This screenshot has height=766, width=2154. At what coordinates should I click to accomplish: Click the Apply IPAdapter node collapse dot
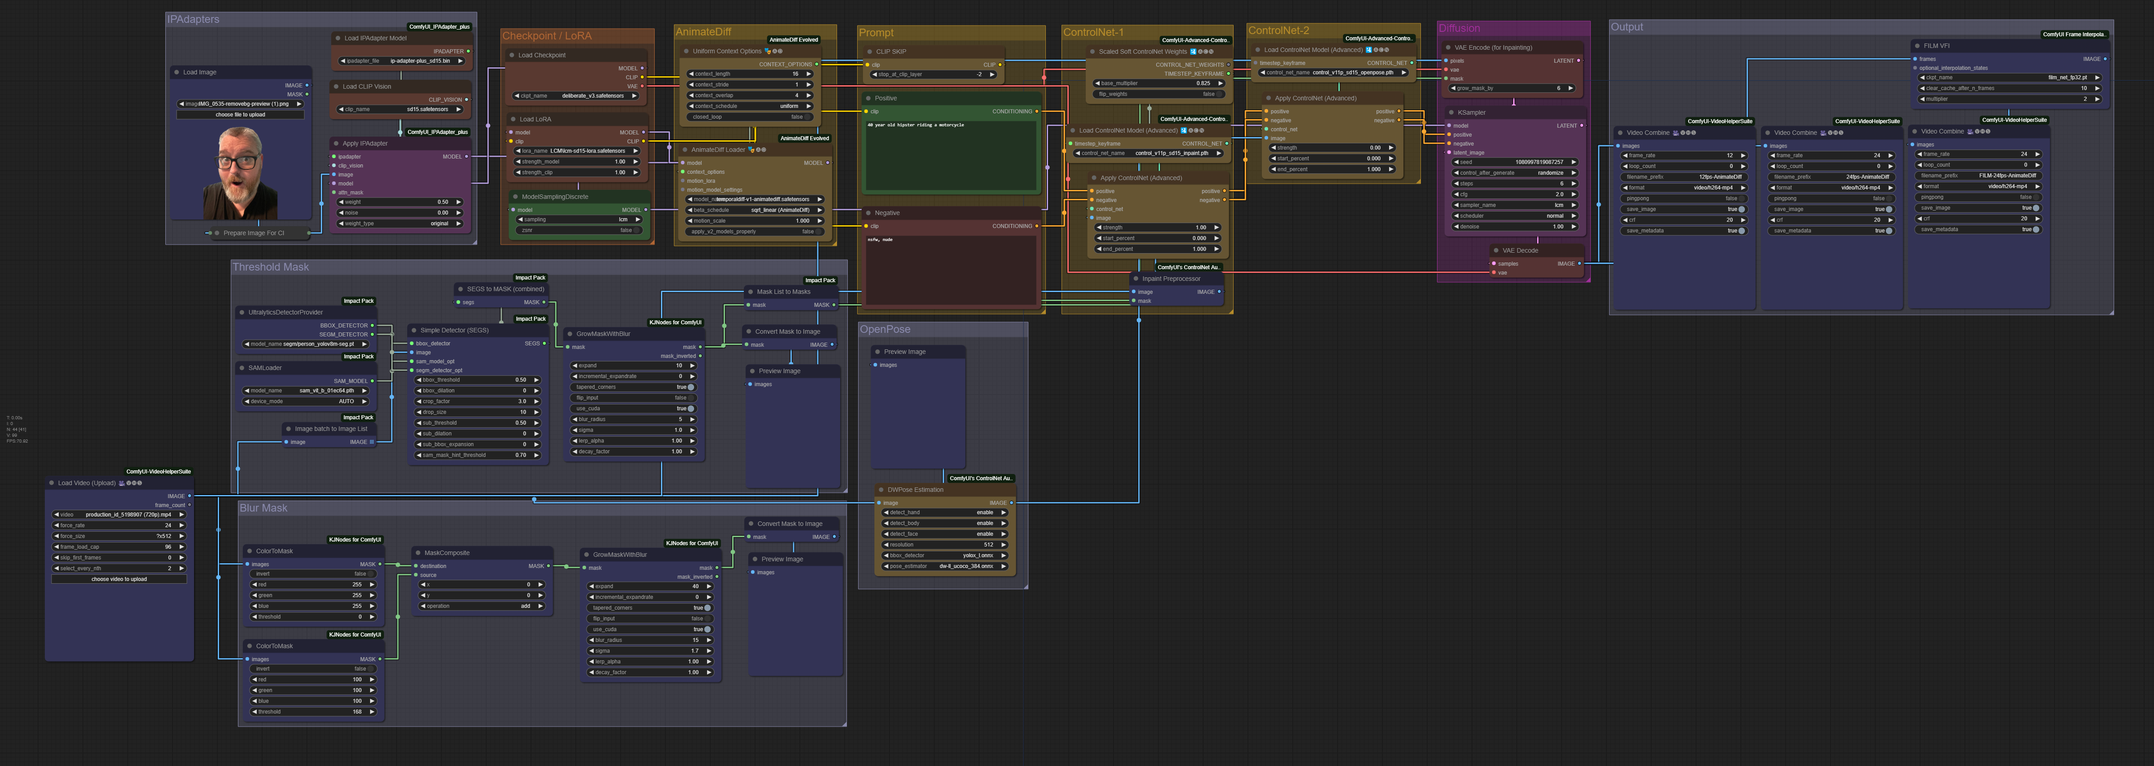click(335, 144)
